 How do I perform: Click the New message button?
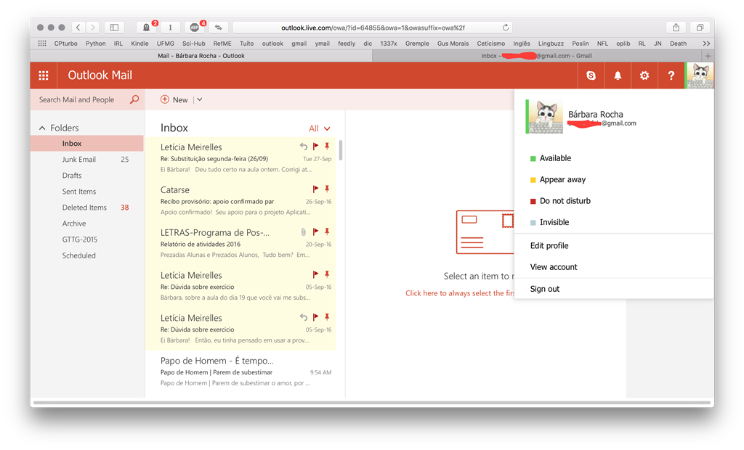pos(174,99)
